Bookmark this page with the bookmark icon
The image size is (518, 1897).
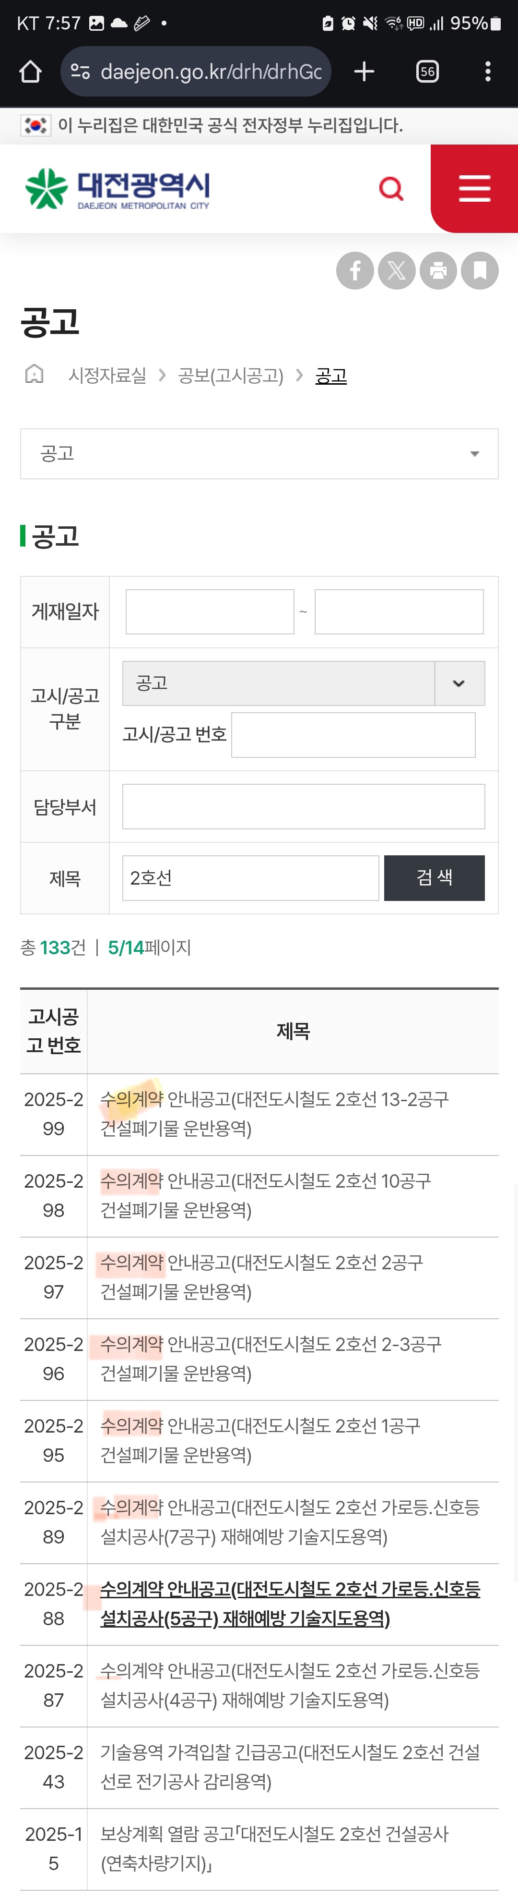click(480, 270)
